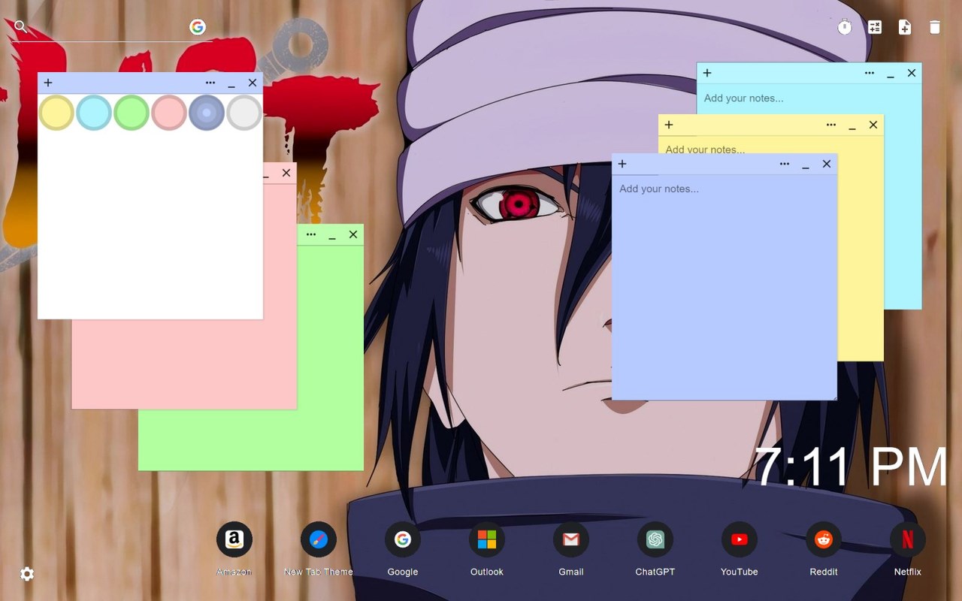Add a note from the yellow note's plus

(x=669, y=125)
